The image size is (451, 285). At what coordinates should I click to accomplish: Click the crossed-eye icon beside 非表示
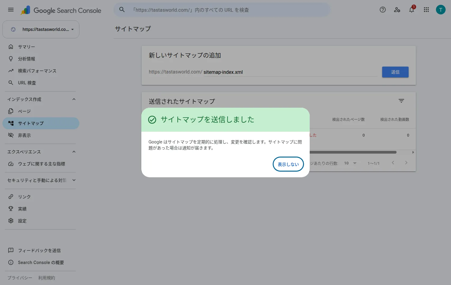11,135
